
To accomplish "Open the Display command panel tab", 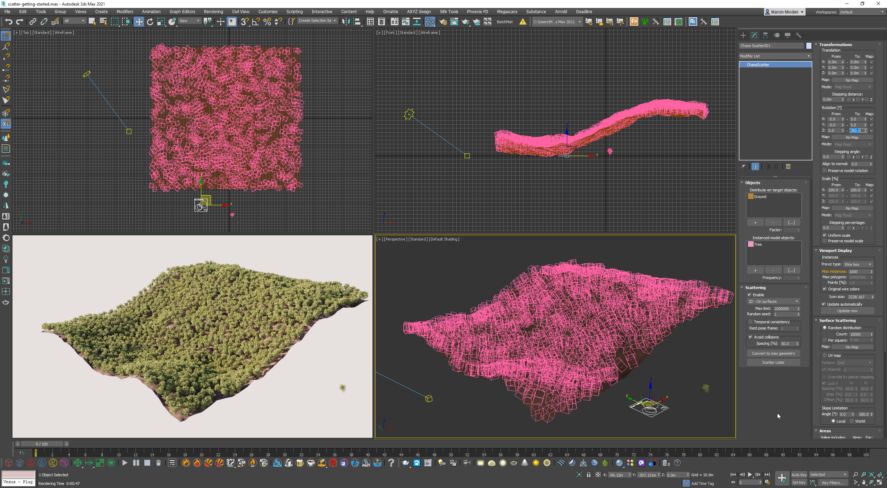I will tap(788, 35).
